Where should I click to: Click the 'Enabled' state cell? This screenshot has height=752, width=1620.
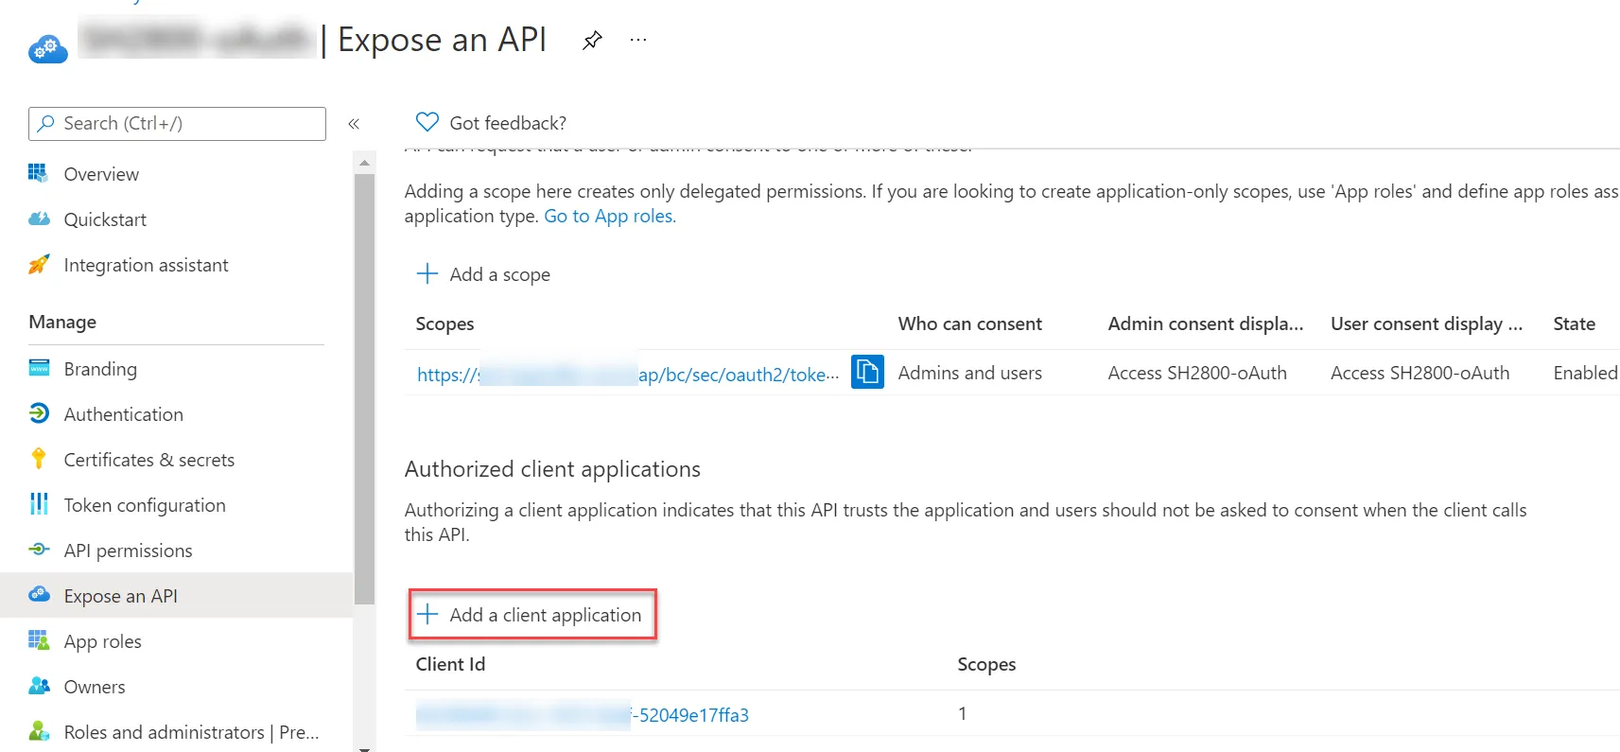pyautogui.click(x=1585, y=373)
